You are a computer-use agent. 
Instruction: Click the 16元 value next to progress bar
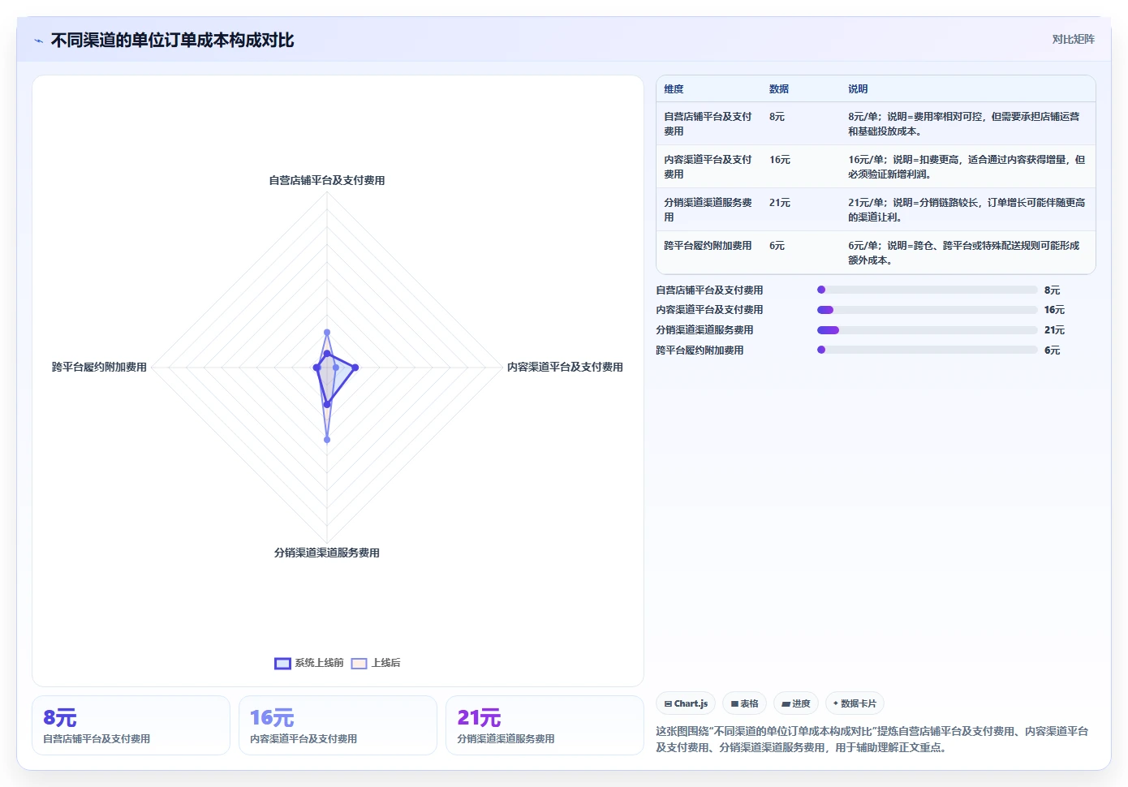1054,310
